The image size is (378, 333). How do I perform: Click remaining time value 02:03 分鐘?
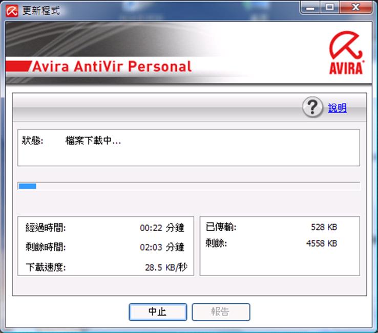(162, 247)
